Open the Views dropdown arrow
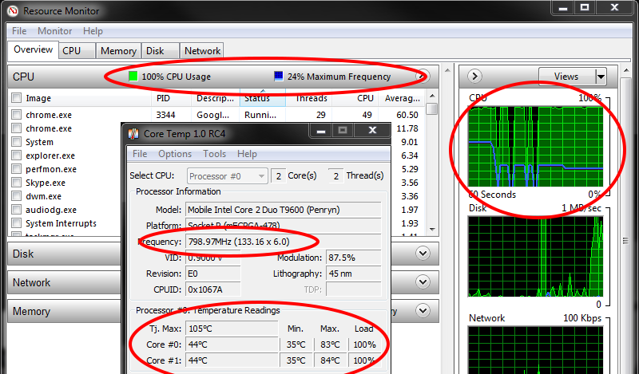 click(601, 77)
